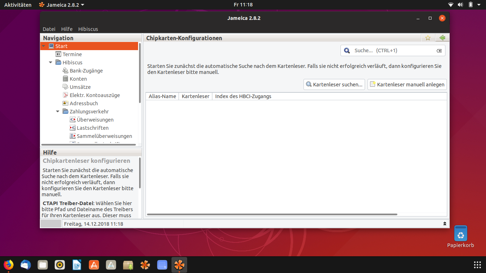This screenshot has width=486, height=273.
Task: Open the package installer icon in the dock
Action: pyautogui.click(x=128, y=265)
